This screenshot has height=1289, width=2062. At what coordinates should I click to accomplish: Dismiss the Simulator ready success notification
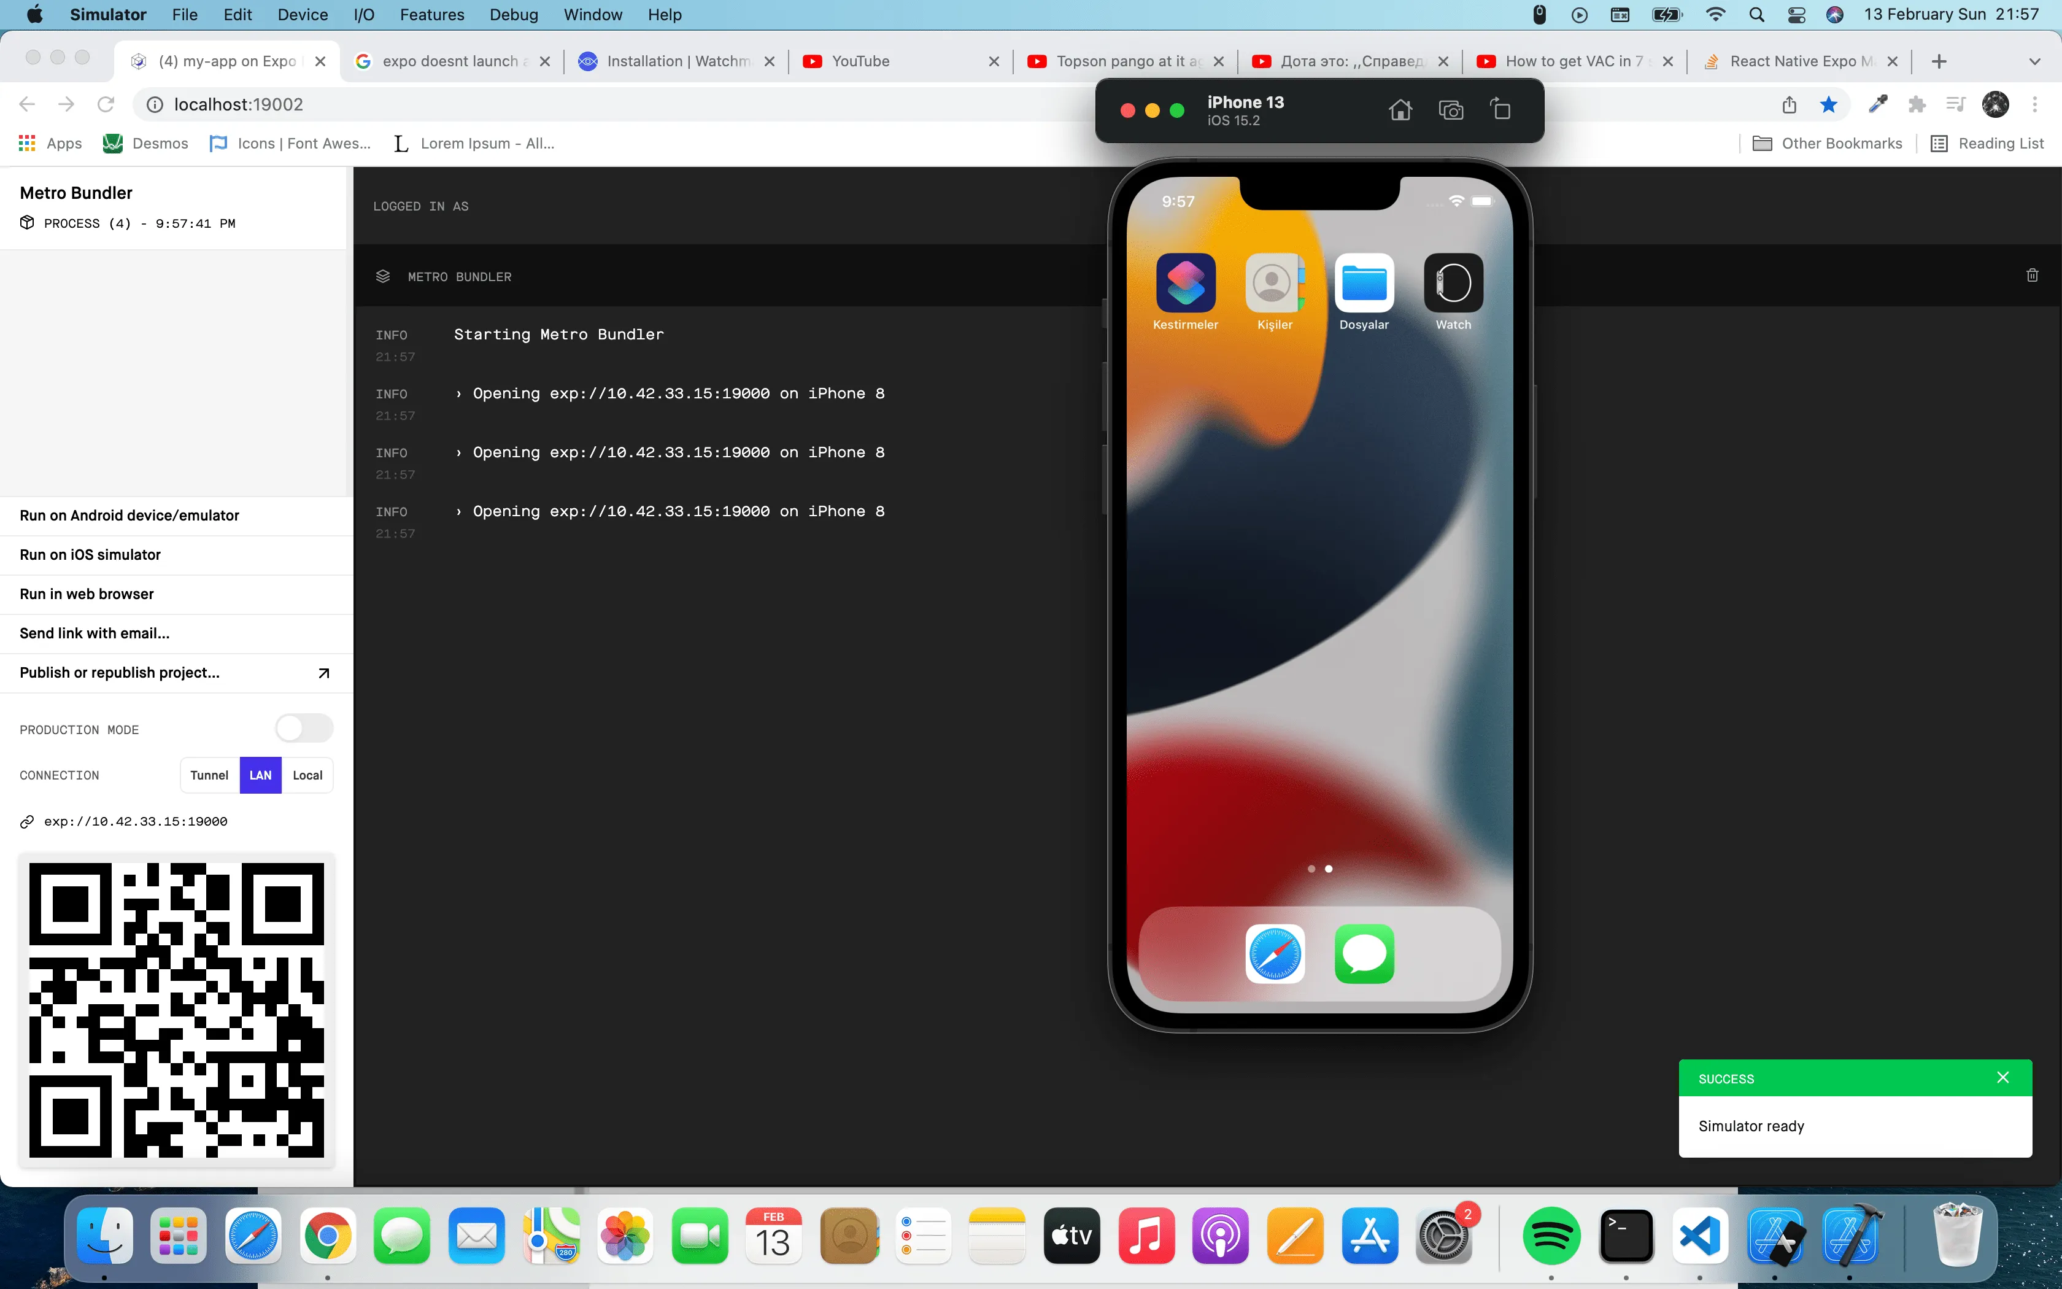pos(2002,1078)
